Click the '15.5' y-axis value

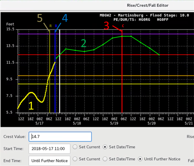[x=10, y=29]
